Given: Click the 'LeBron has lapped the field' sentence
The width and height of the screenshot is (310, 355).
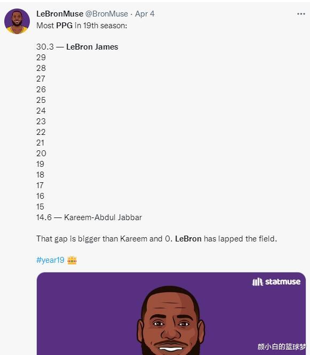Looking at the screenshot, I should click(226, 239).
